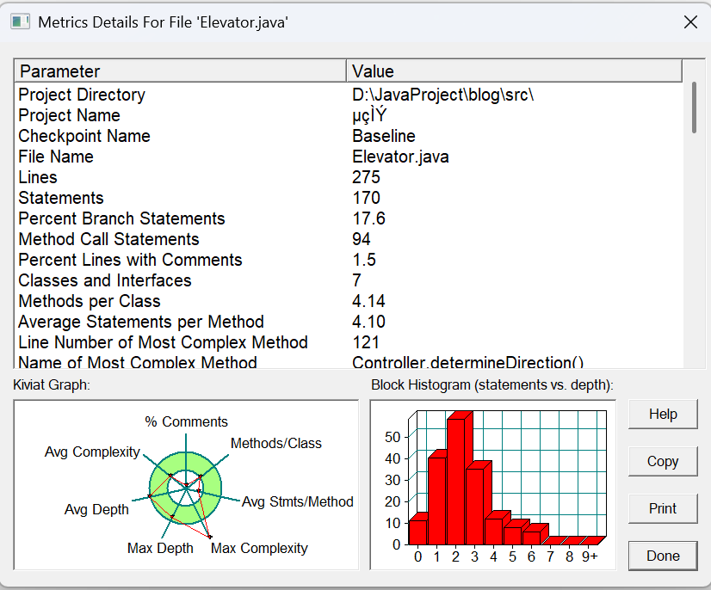The height and width of the screenshot is (590, 711).
Task: Click the vertical scrollbar thumb of the metrics list
Action: pos(694,108)
